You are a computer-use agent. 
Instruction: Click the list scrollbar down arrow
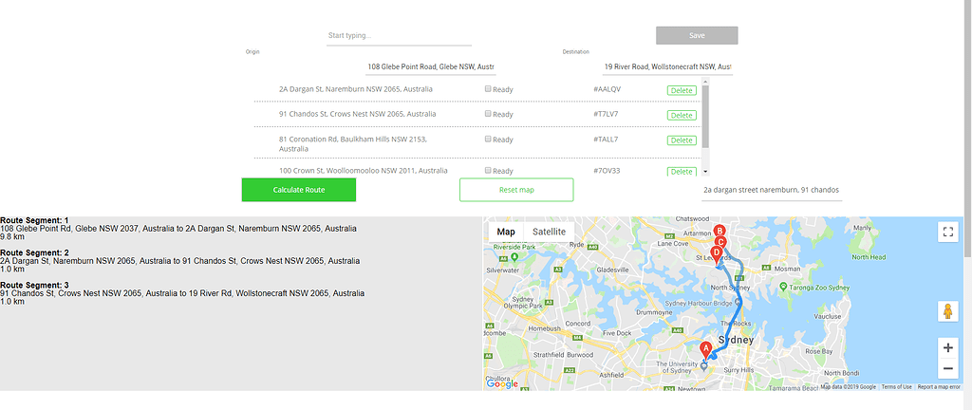(705, 172)
